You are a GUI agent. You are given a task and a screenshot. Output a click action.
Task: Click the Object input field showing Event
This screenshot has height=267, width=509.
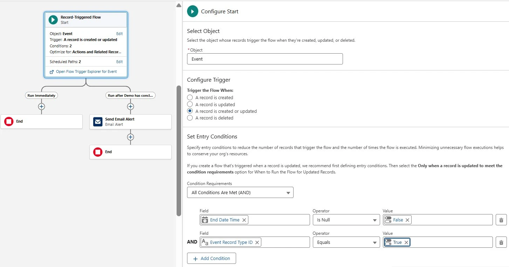pyautogui.click(x=265, y=59)
